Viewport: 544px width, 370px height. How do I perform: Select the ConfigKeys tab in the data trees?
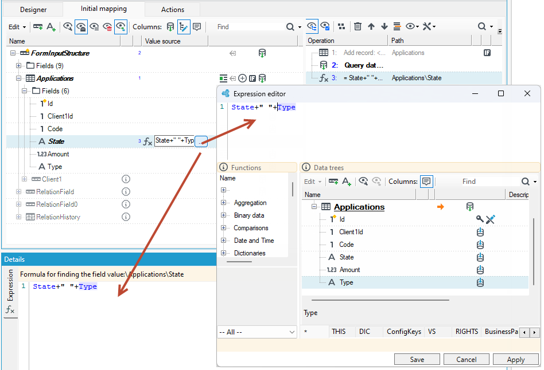404,332
